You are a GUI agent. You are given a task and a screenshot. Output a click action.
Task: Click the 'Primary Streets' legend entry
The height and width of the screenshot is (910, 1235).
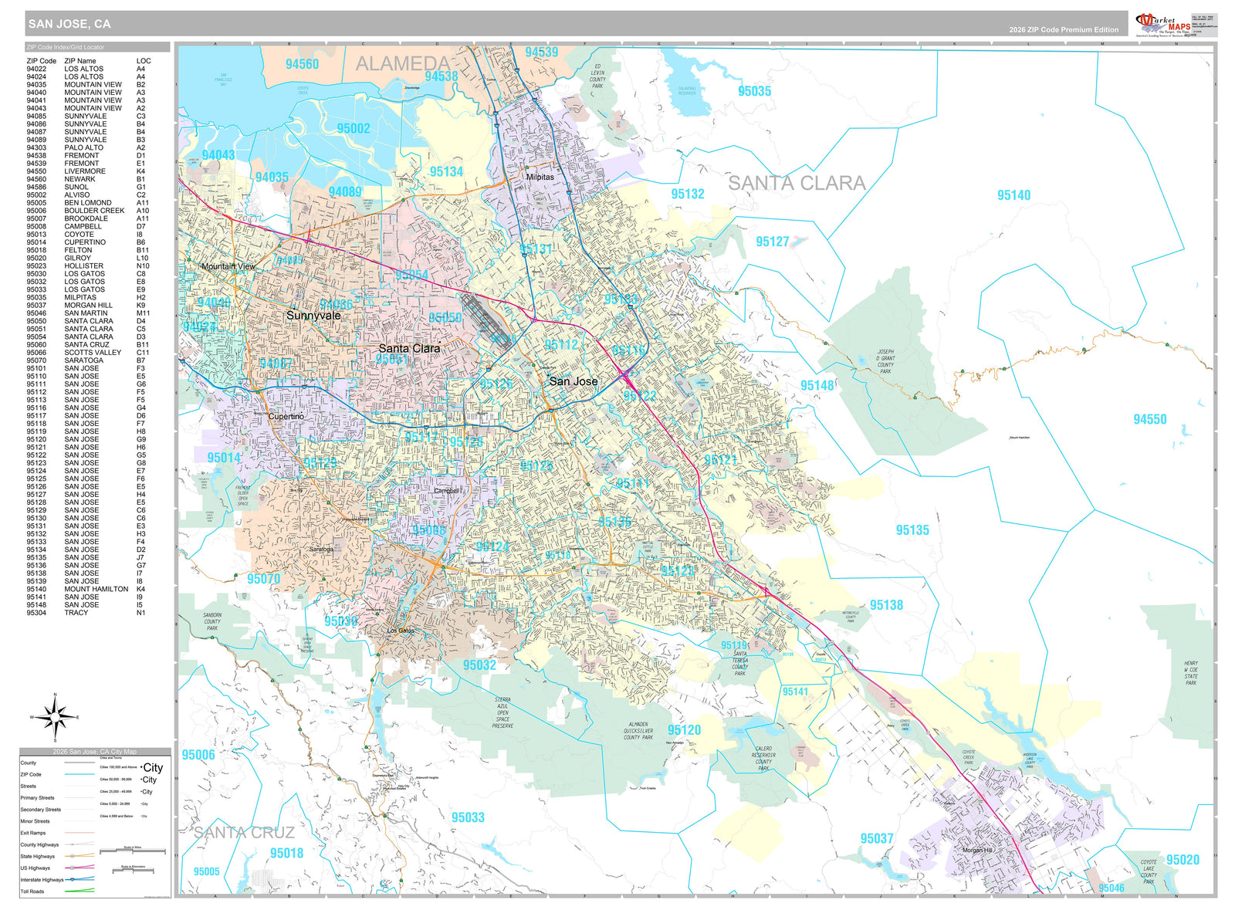(56, 798)
